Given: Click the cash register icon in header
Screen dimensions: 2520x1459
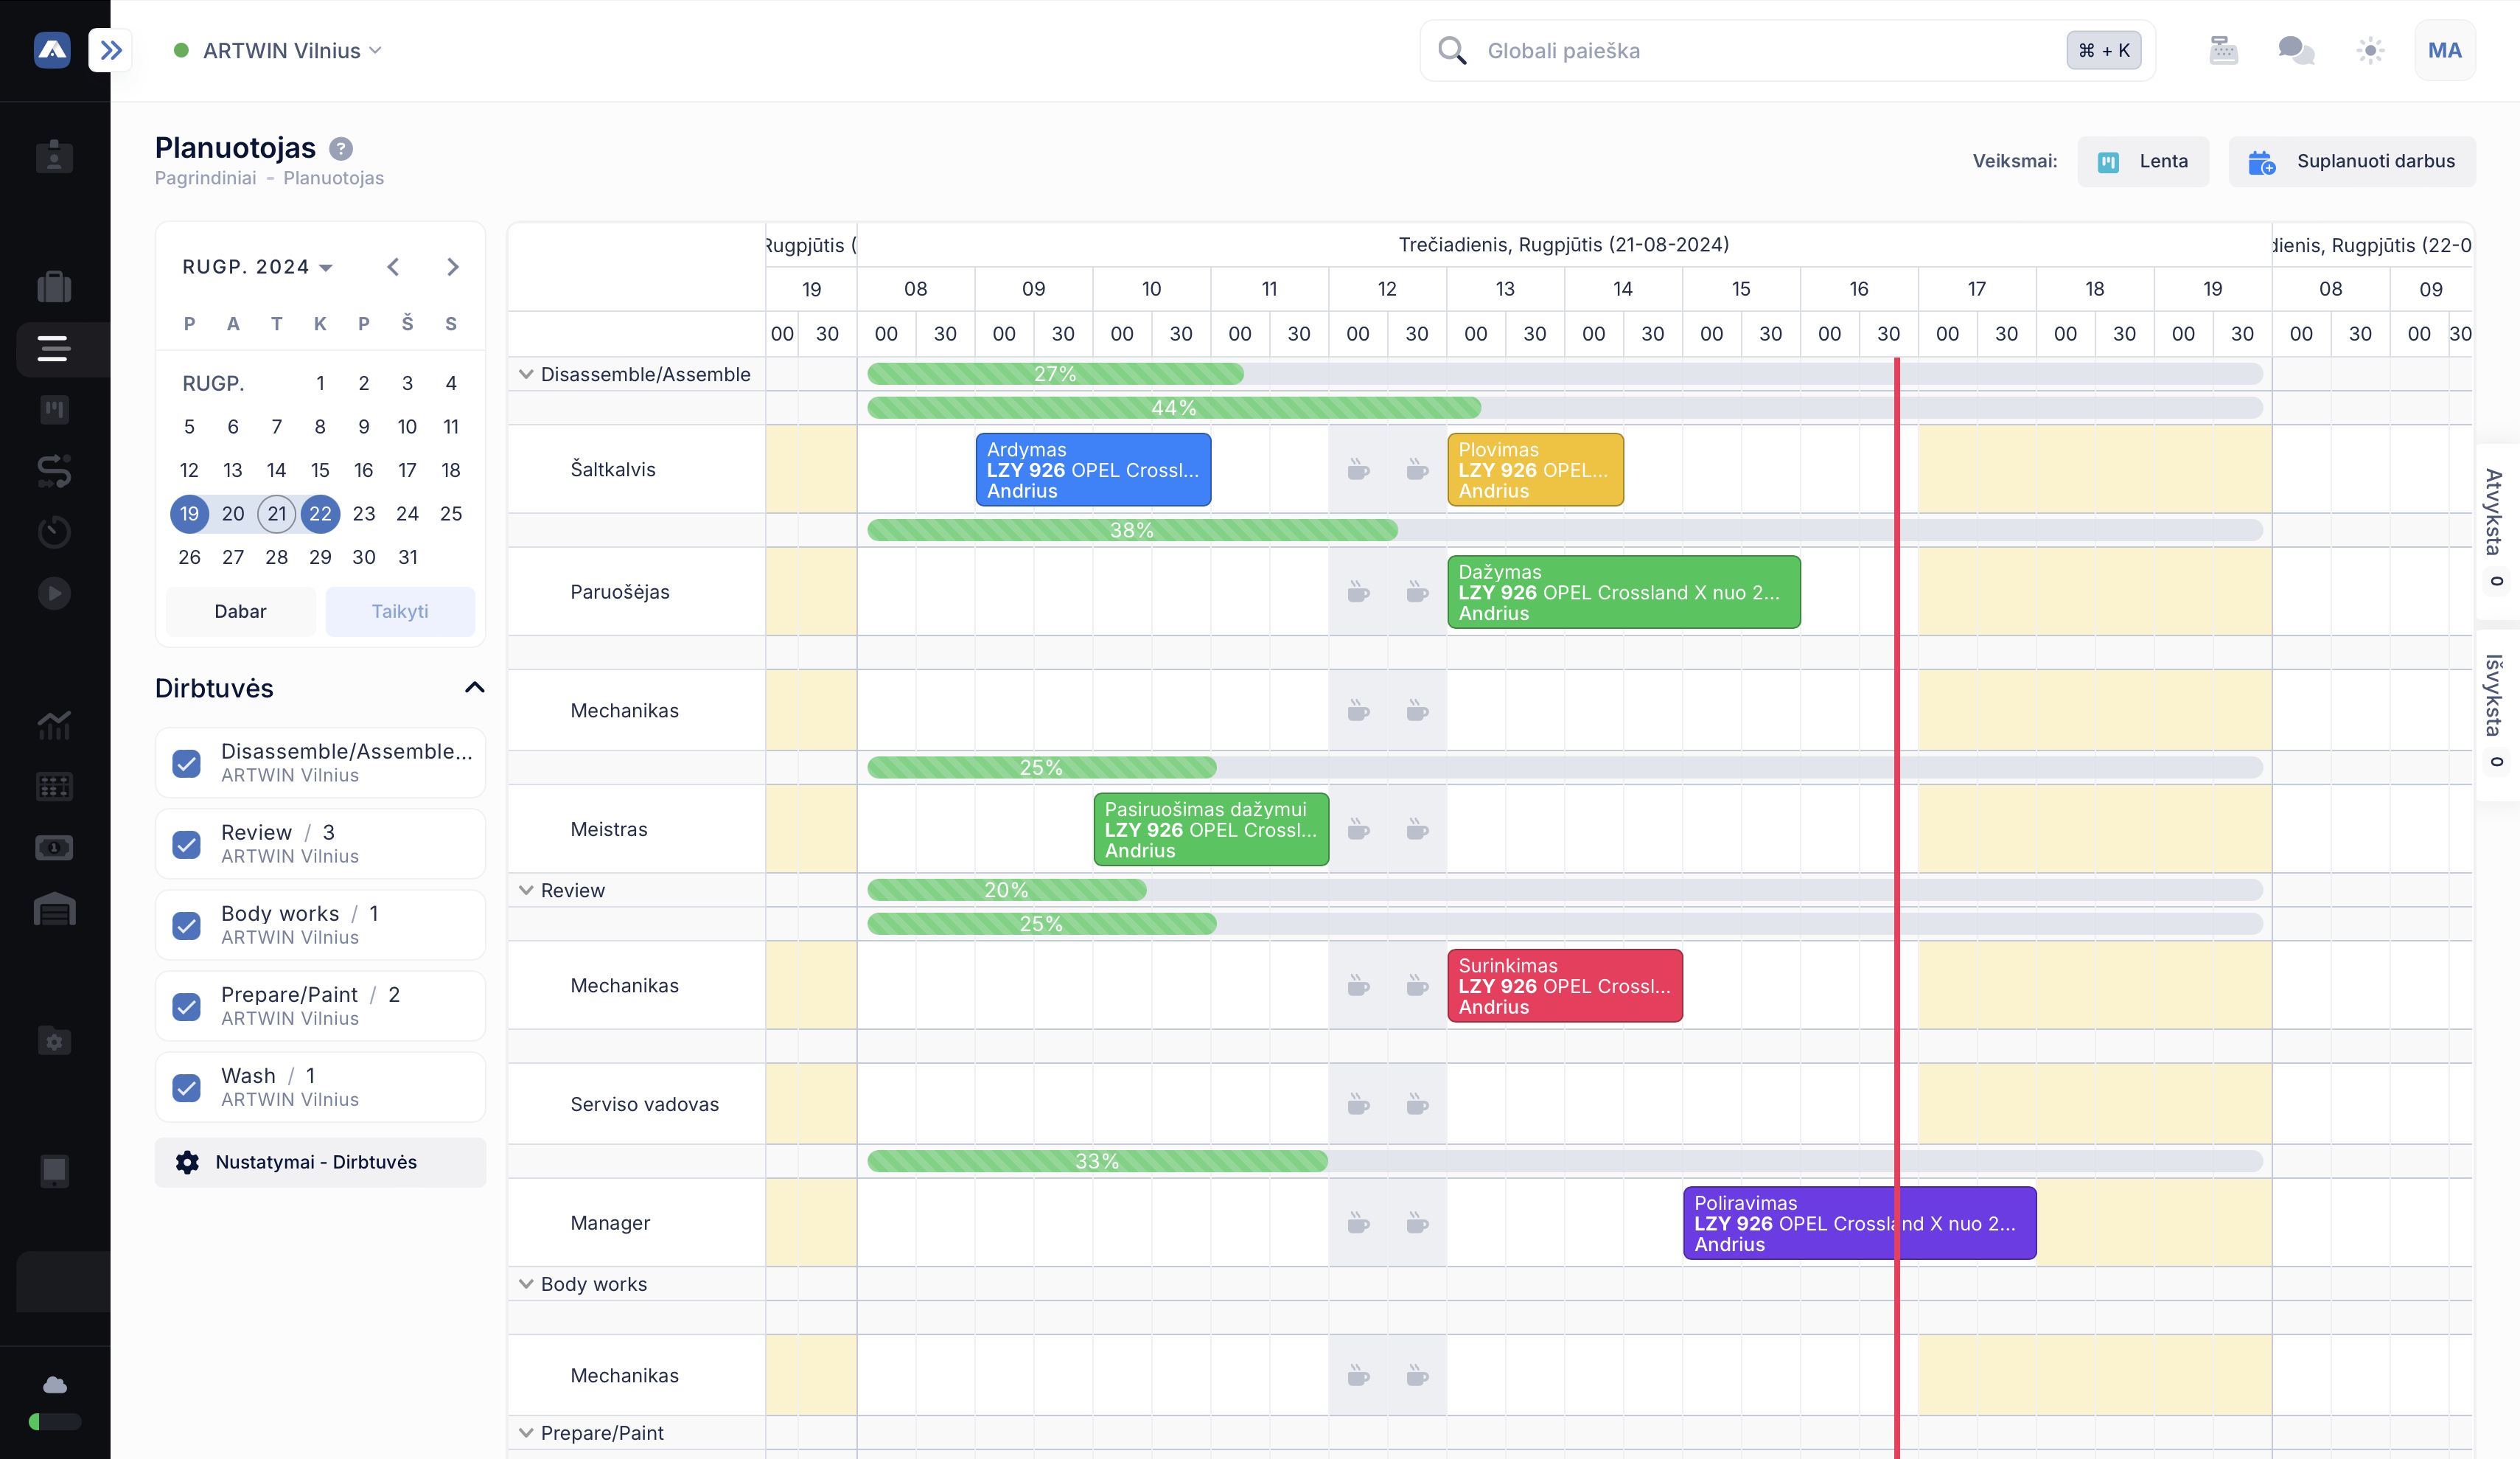Looking at the screenshot, I should (x=2223, y=50).
